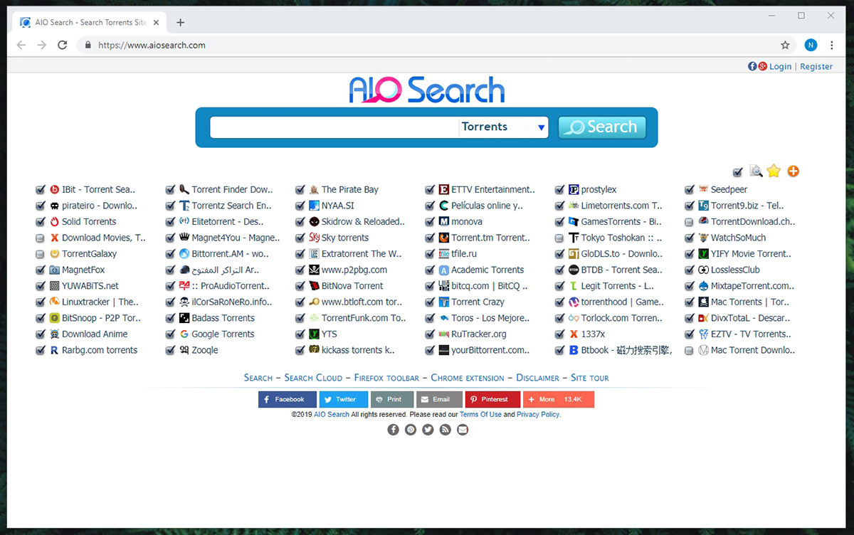The image size is (854, 535).
Task: Click the Torrent Crazy site name
Action: [x=478, y=302]
